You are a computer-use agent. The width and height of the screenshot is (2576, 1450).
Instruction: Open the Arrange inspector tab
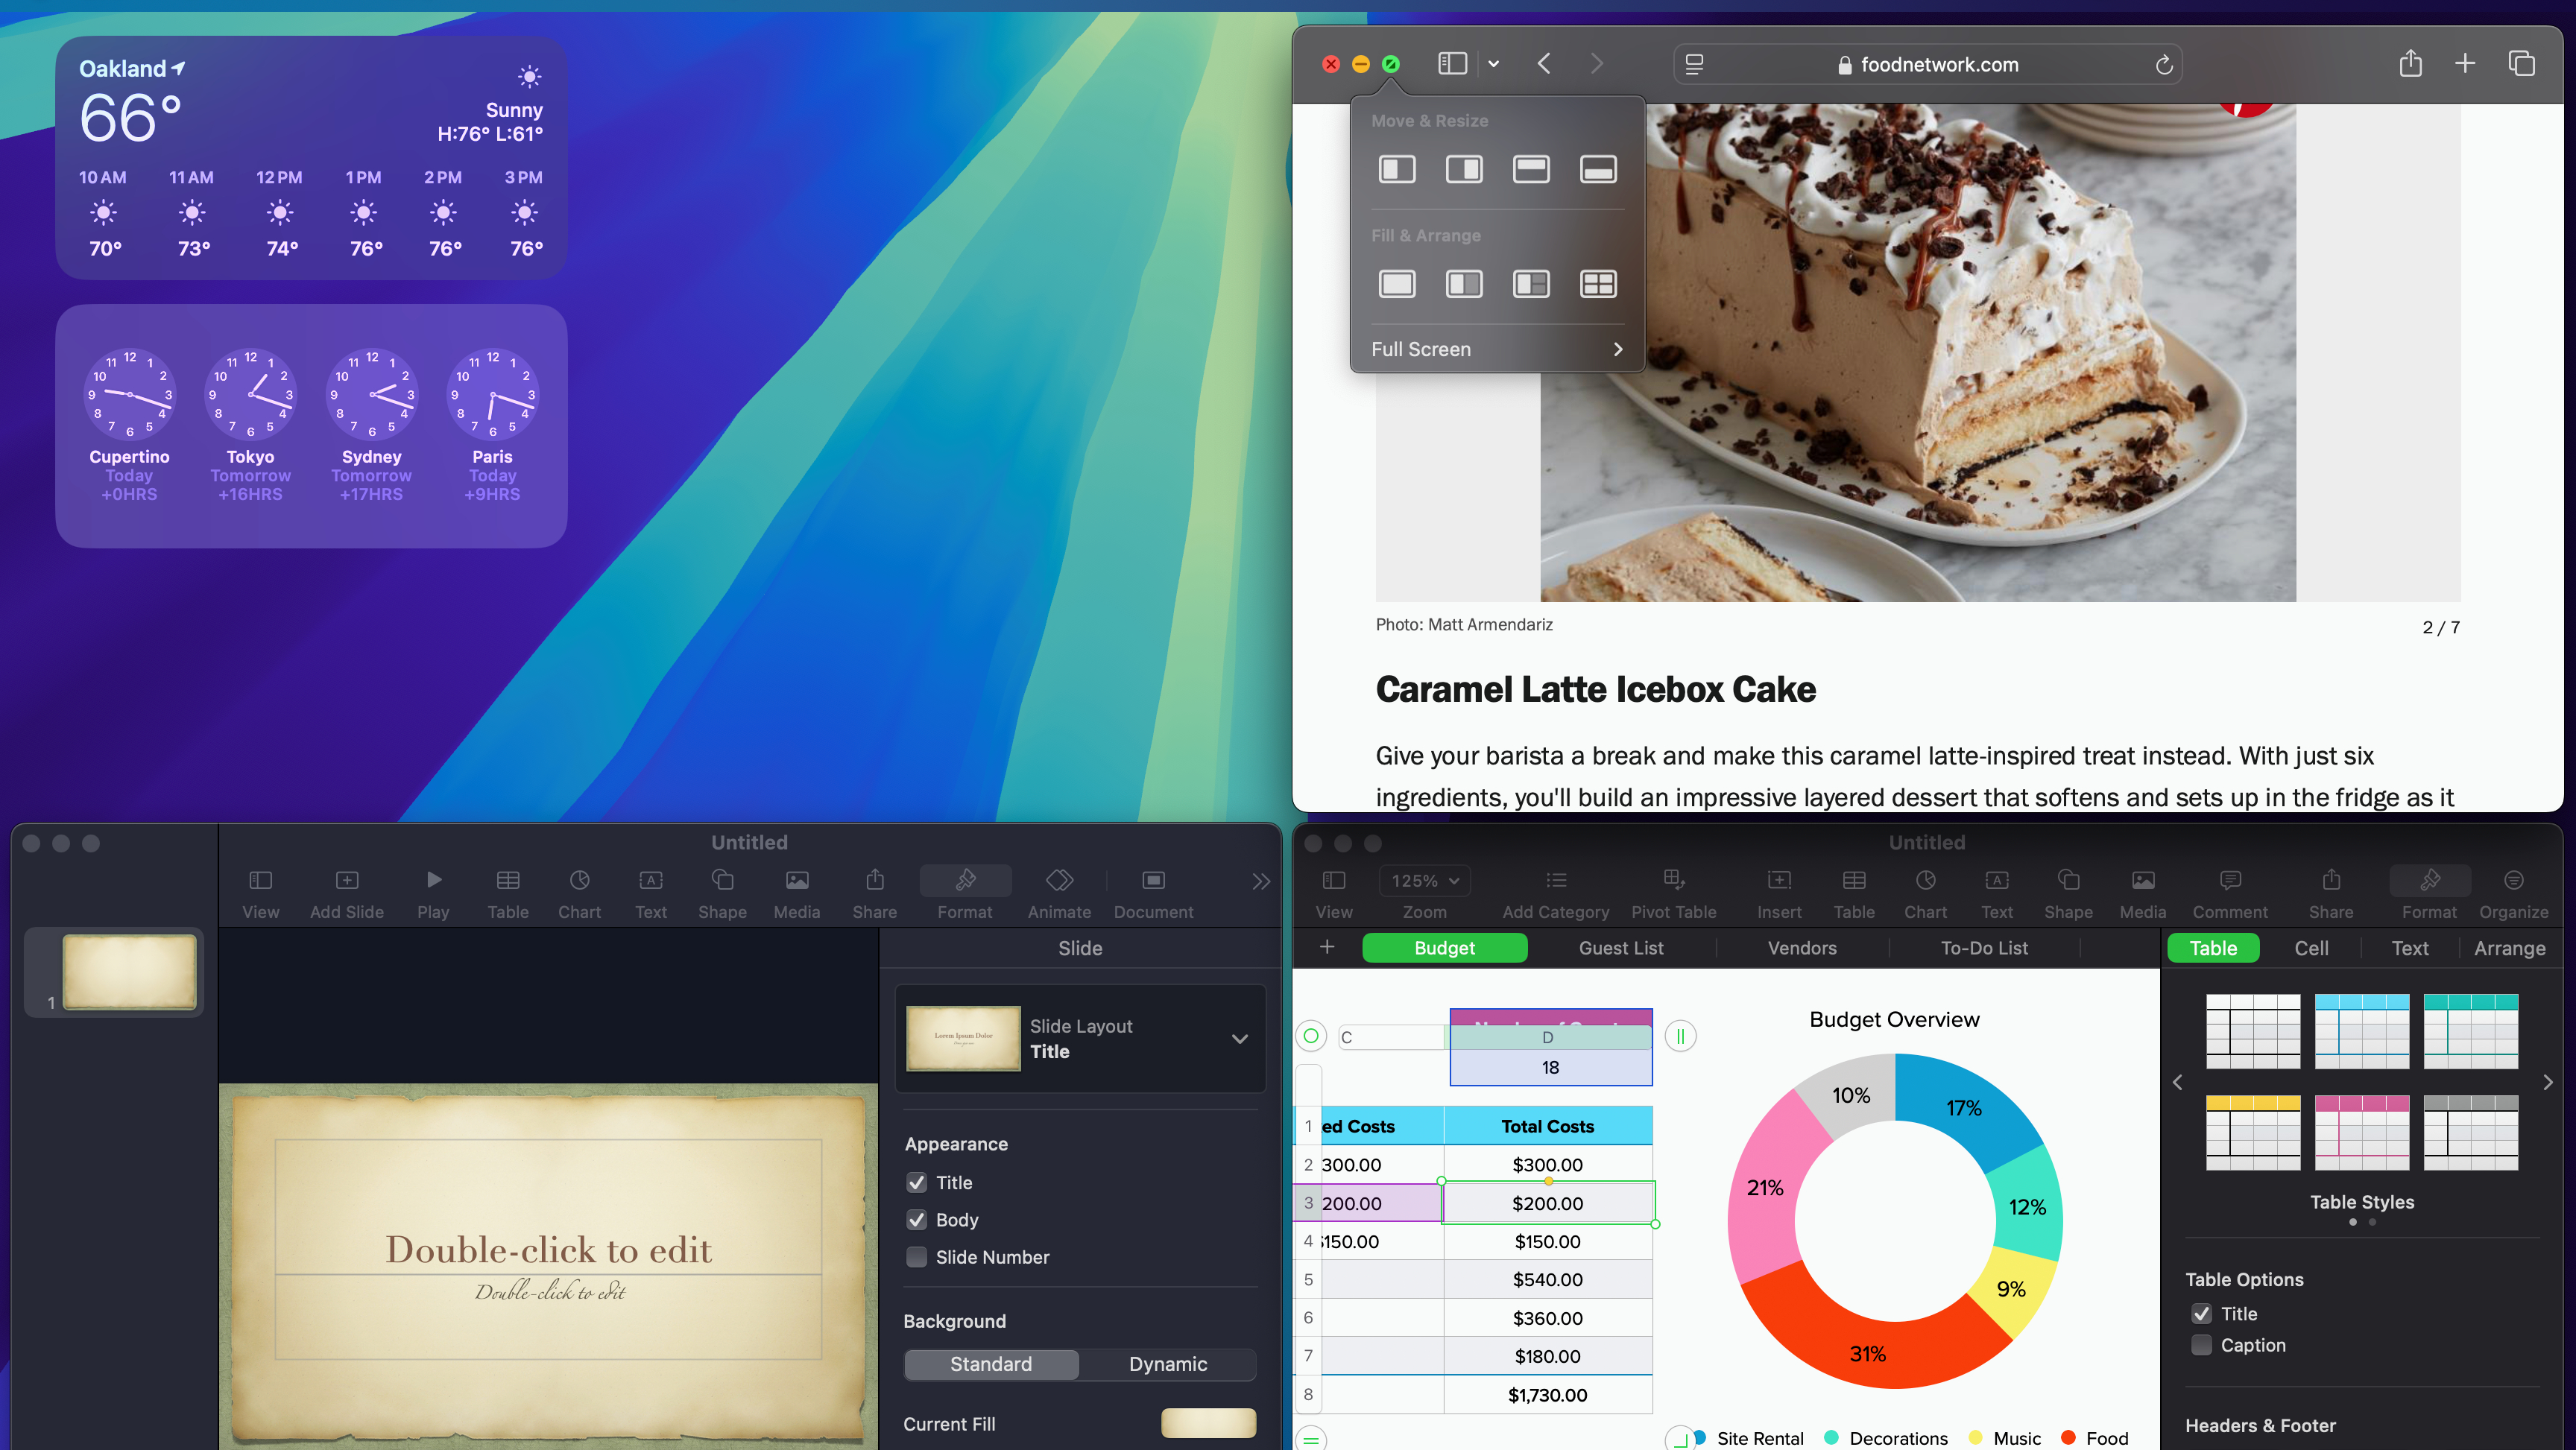point(2509,948)
